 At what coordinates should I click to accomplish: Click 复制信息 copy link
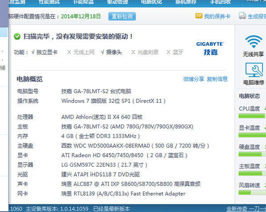(217, 79)
